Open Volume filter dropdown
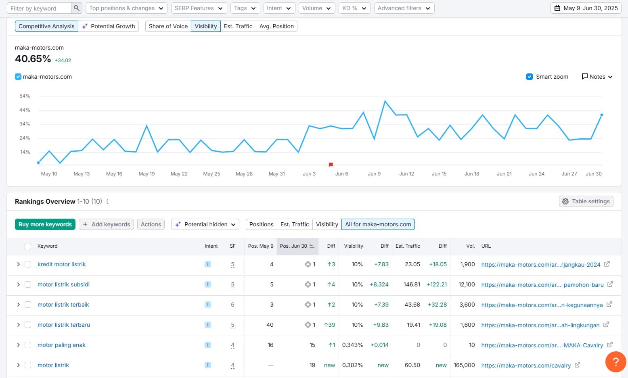The image size is (628, 378). tap(317, 8)
